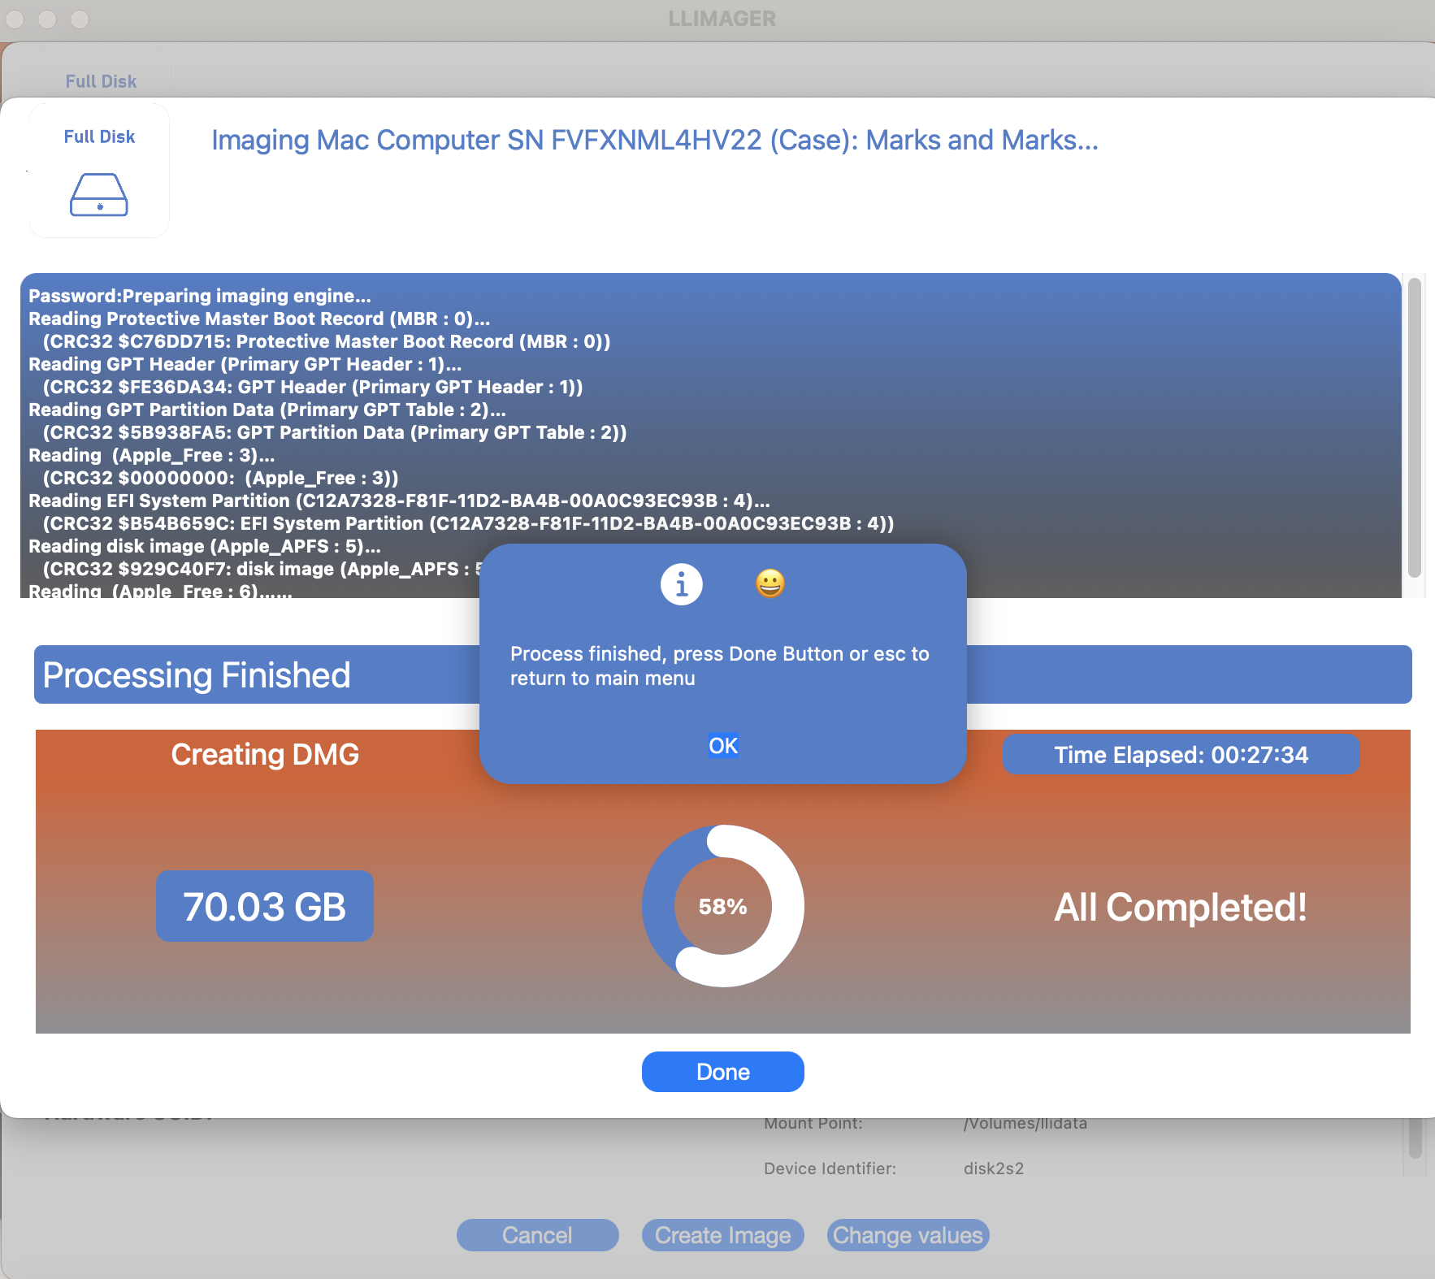Click the window close button in title bar
The width and height of the screenshot is (1435, 1279).
[x=15, y=18]
